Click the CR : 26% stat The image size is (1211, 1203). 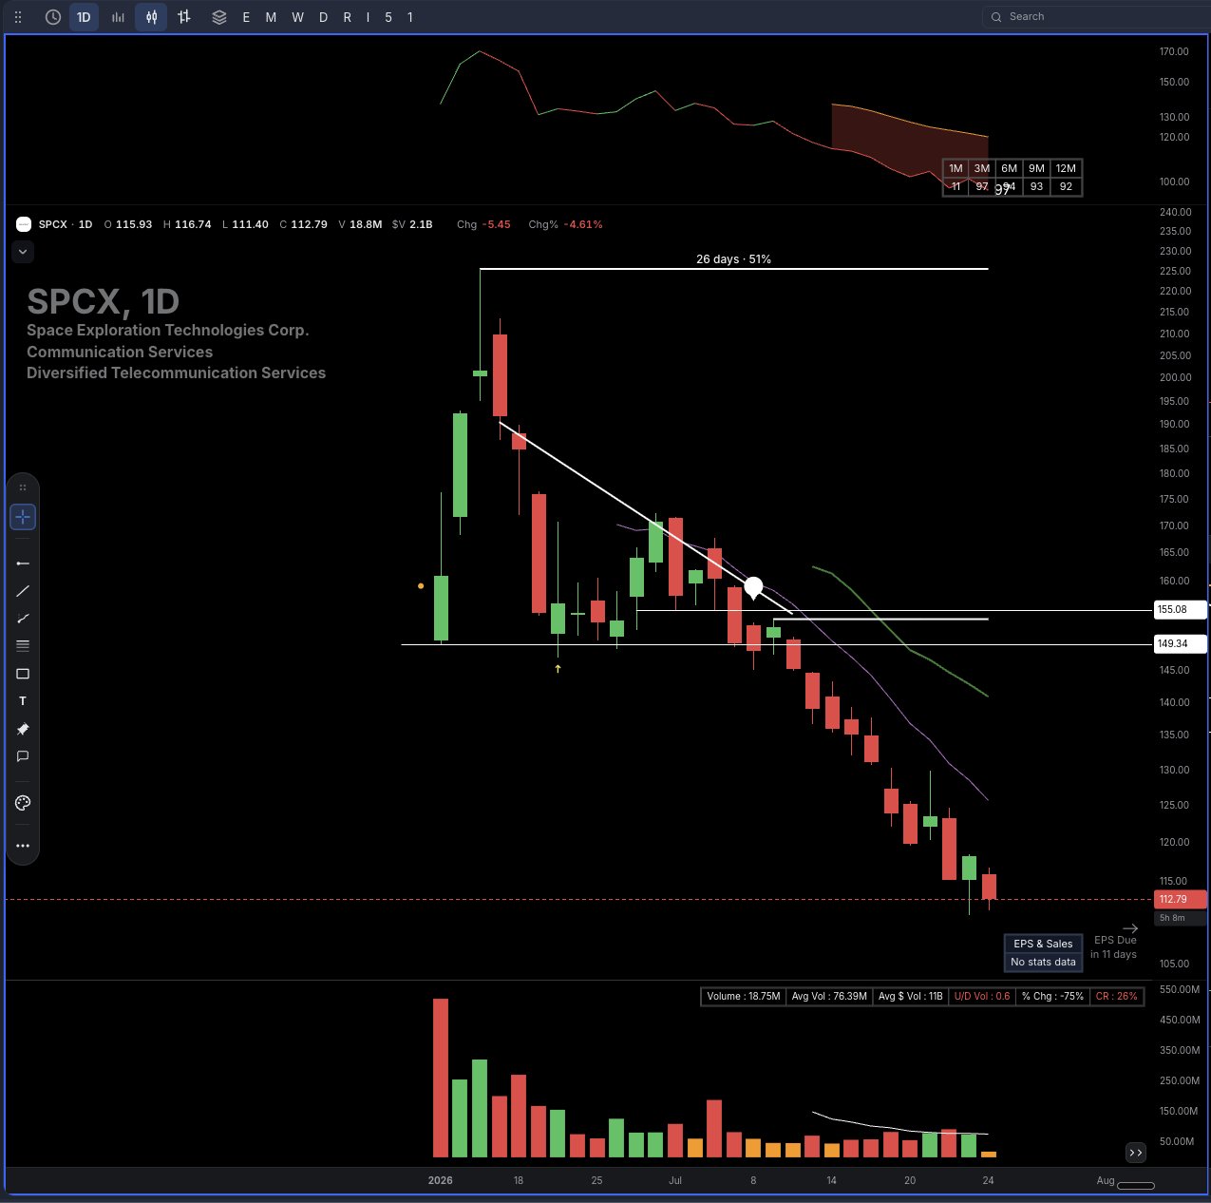click(x=1116, y=996)
